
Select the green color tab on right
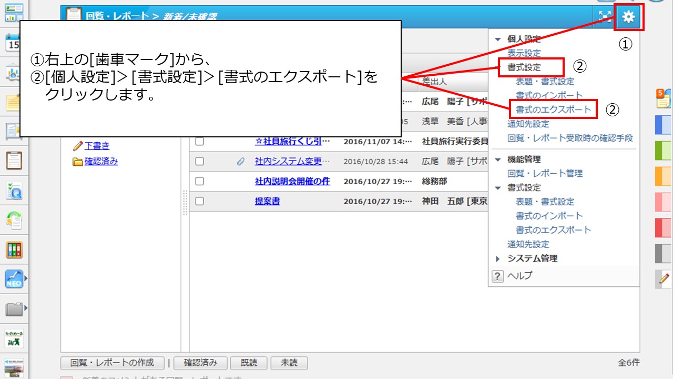662,151
